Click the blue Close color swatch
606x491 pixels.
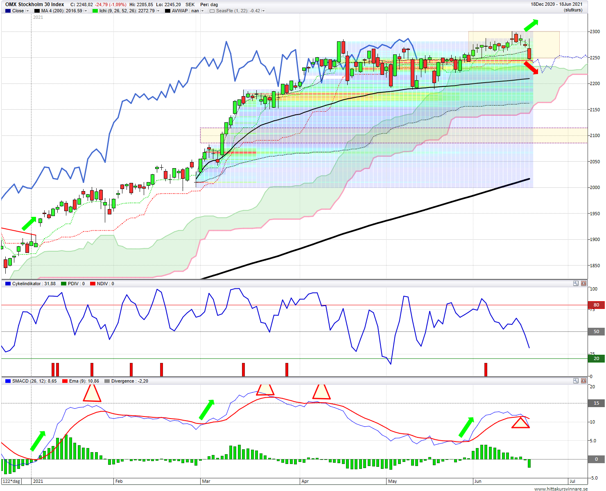pos(8,11)
